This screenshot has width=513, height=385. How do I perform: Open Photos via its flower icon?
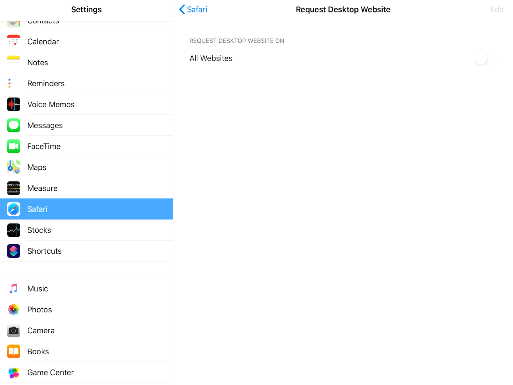click(x=14, y=310)
